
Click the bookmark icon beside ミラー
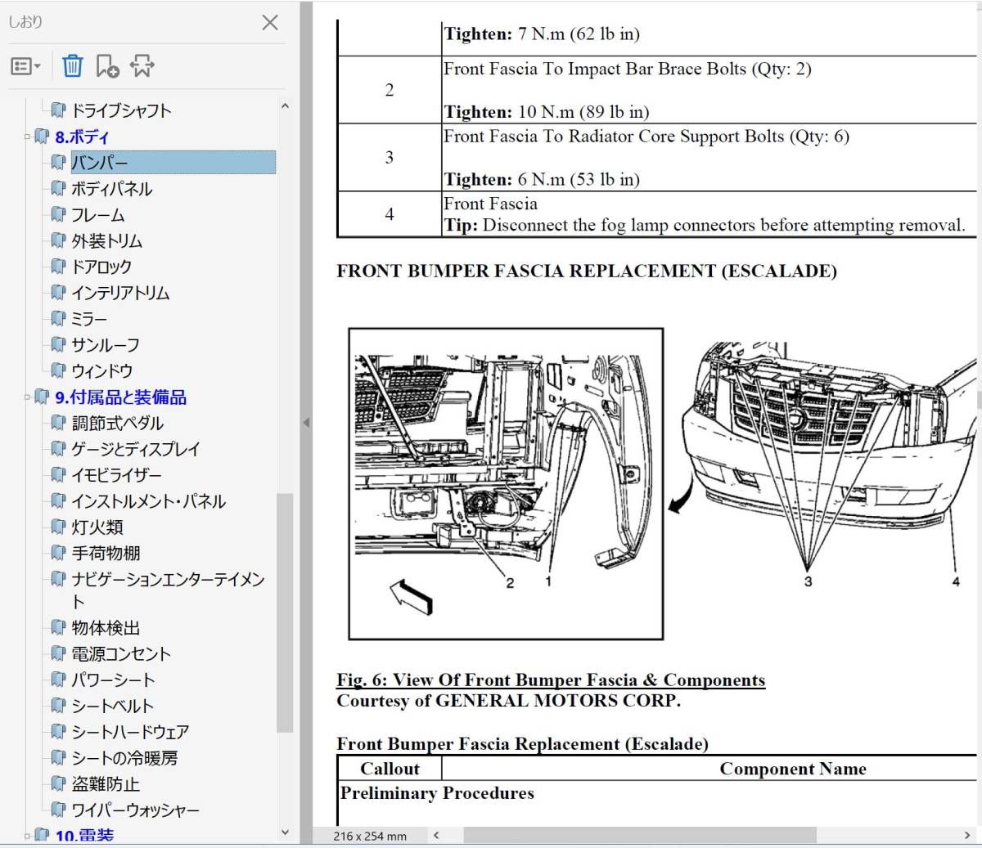(x=58, y=318)
